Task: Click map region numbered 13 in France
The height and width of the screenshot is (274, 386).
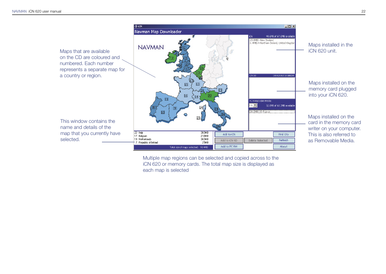Action: [x=197, y=84]
